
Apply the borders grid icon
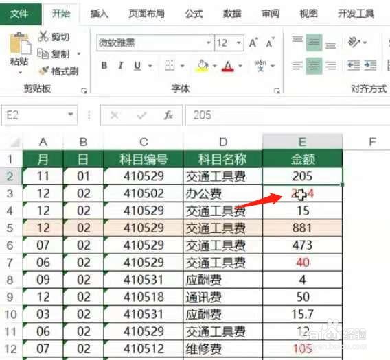(170, 66)
